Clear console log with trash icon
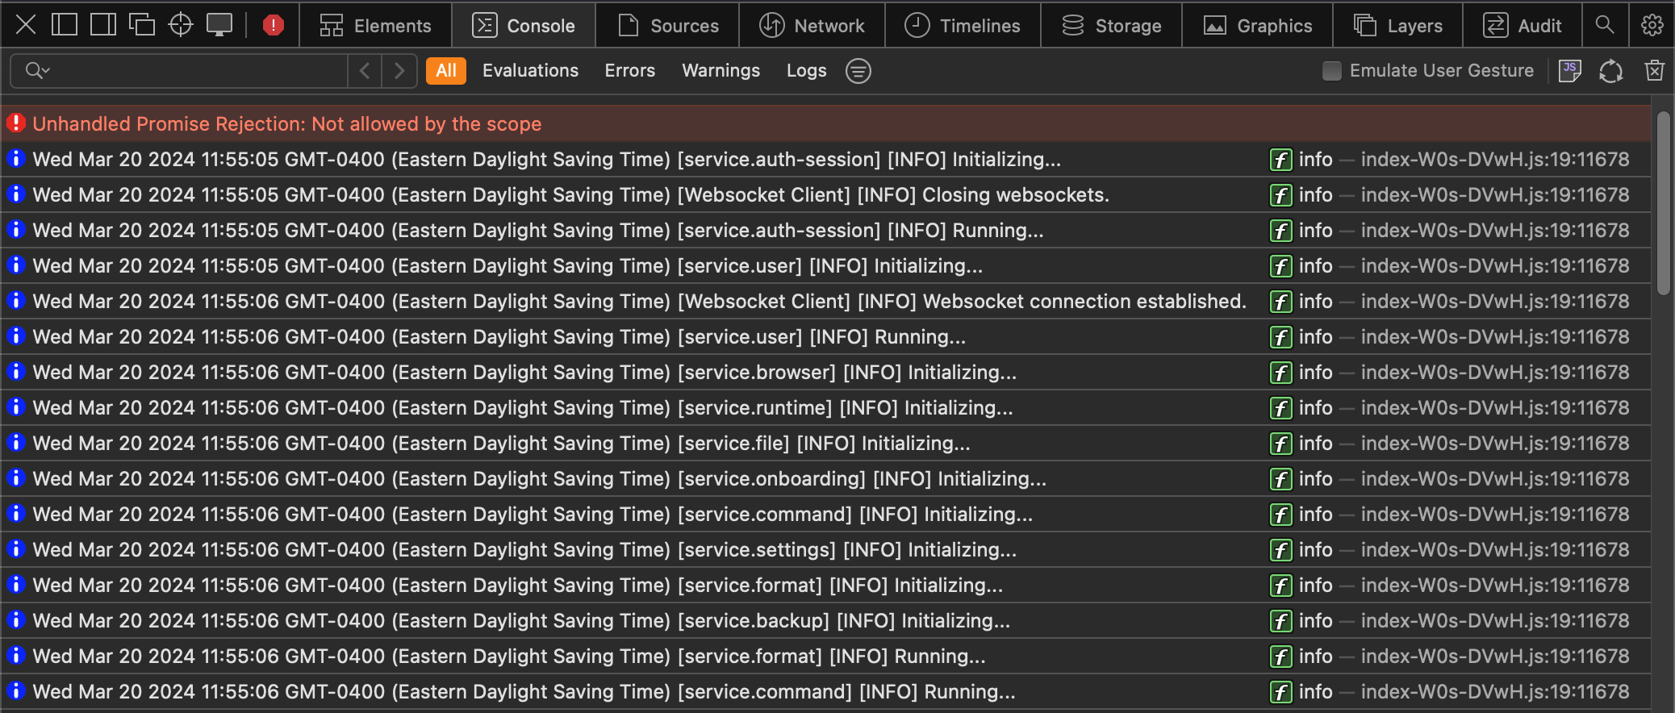1675x713 pixels. coord(1654,71)
